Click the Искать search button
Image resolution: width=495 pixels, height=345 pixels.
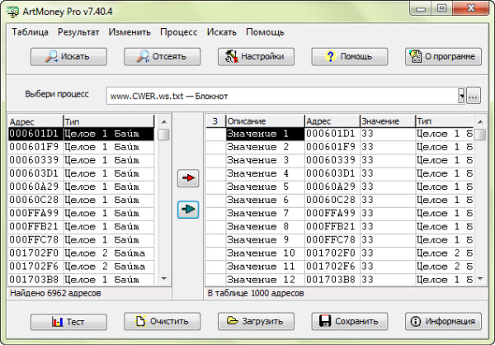(69, 57)
